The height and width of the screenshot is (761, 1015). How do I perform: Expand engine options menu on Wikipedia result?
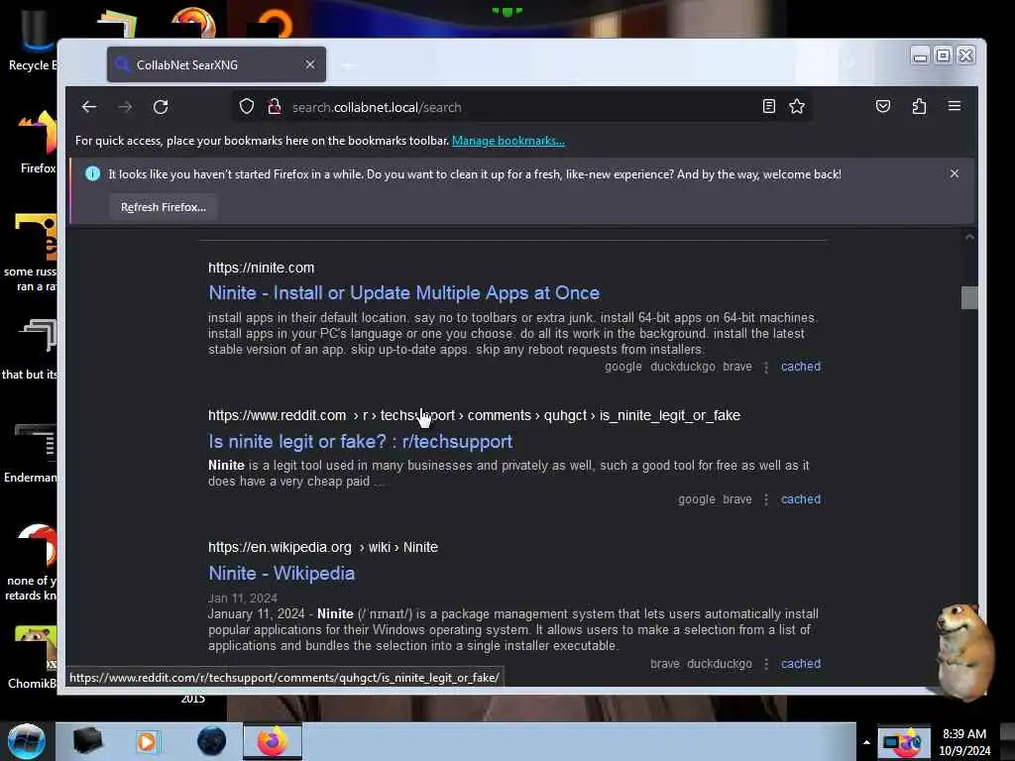click(x=766, y=664)
